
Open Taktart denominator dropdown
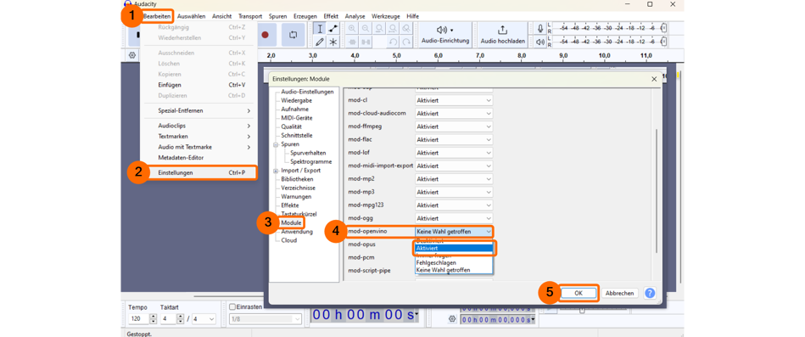[x=204, y=319]
